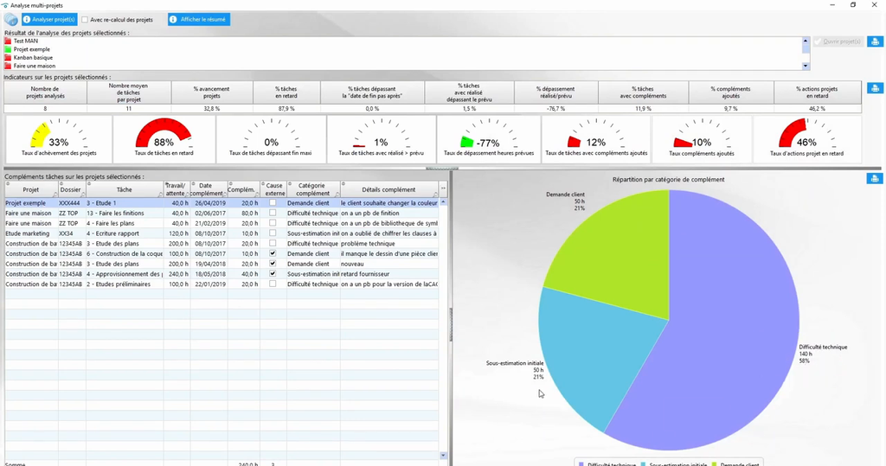Check Cause externe for Etude 1 row

pos(273,203)
